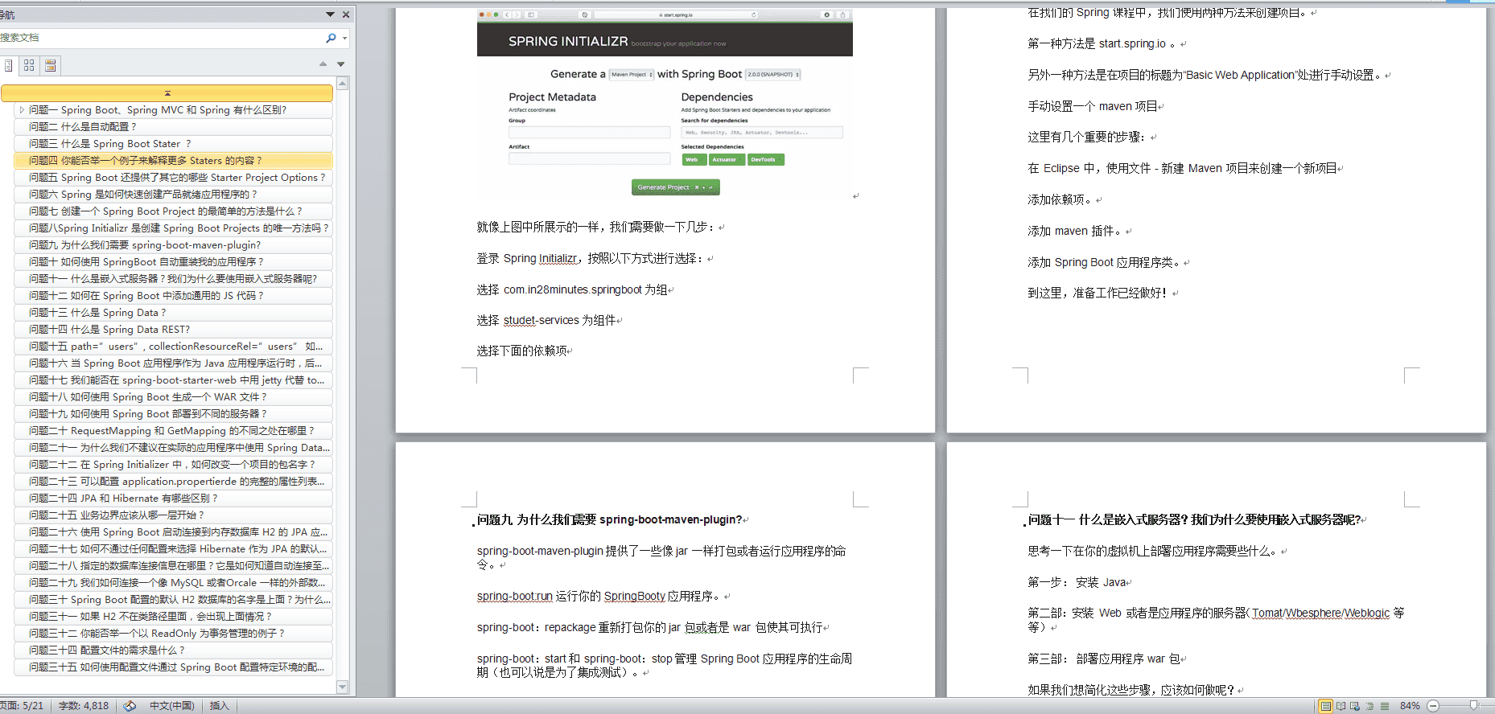Image resolution: width=1495 pixels, height=714 pixels.
Task: Go to heading 问题二十五 业务边界
Action: pyautogui.click(x=174, y=515)
